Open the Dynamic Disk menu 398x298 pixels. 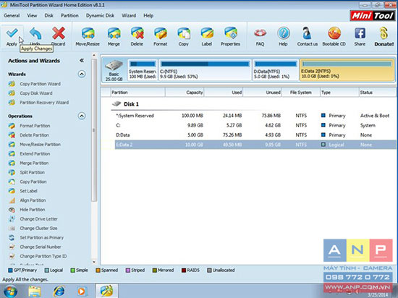point(100,15)
